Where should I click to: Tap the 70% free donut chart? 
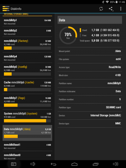68,36
